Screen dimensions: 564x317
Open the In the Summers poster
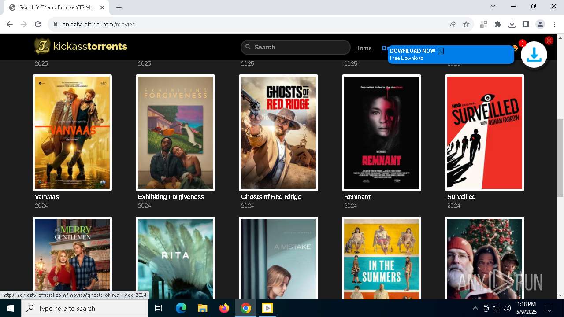click(382, 258)
